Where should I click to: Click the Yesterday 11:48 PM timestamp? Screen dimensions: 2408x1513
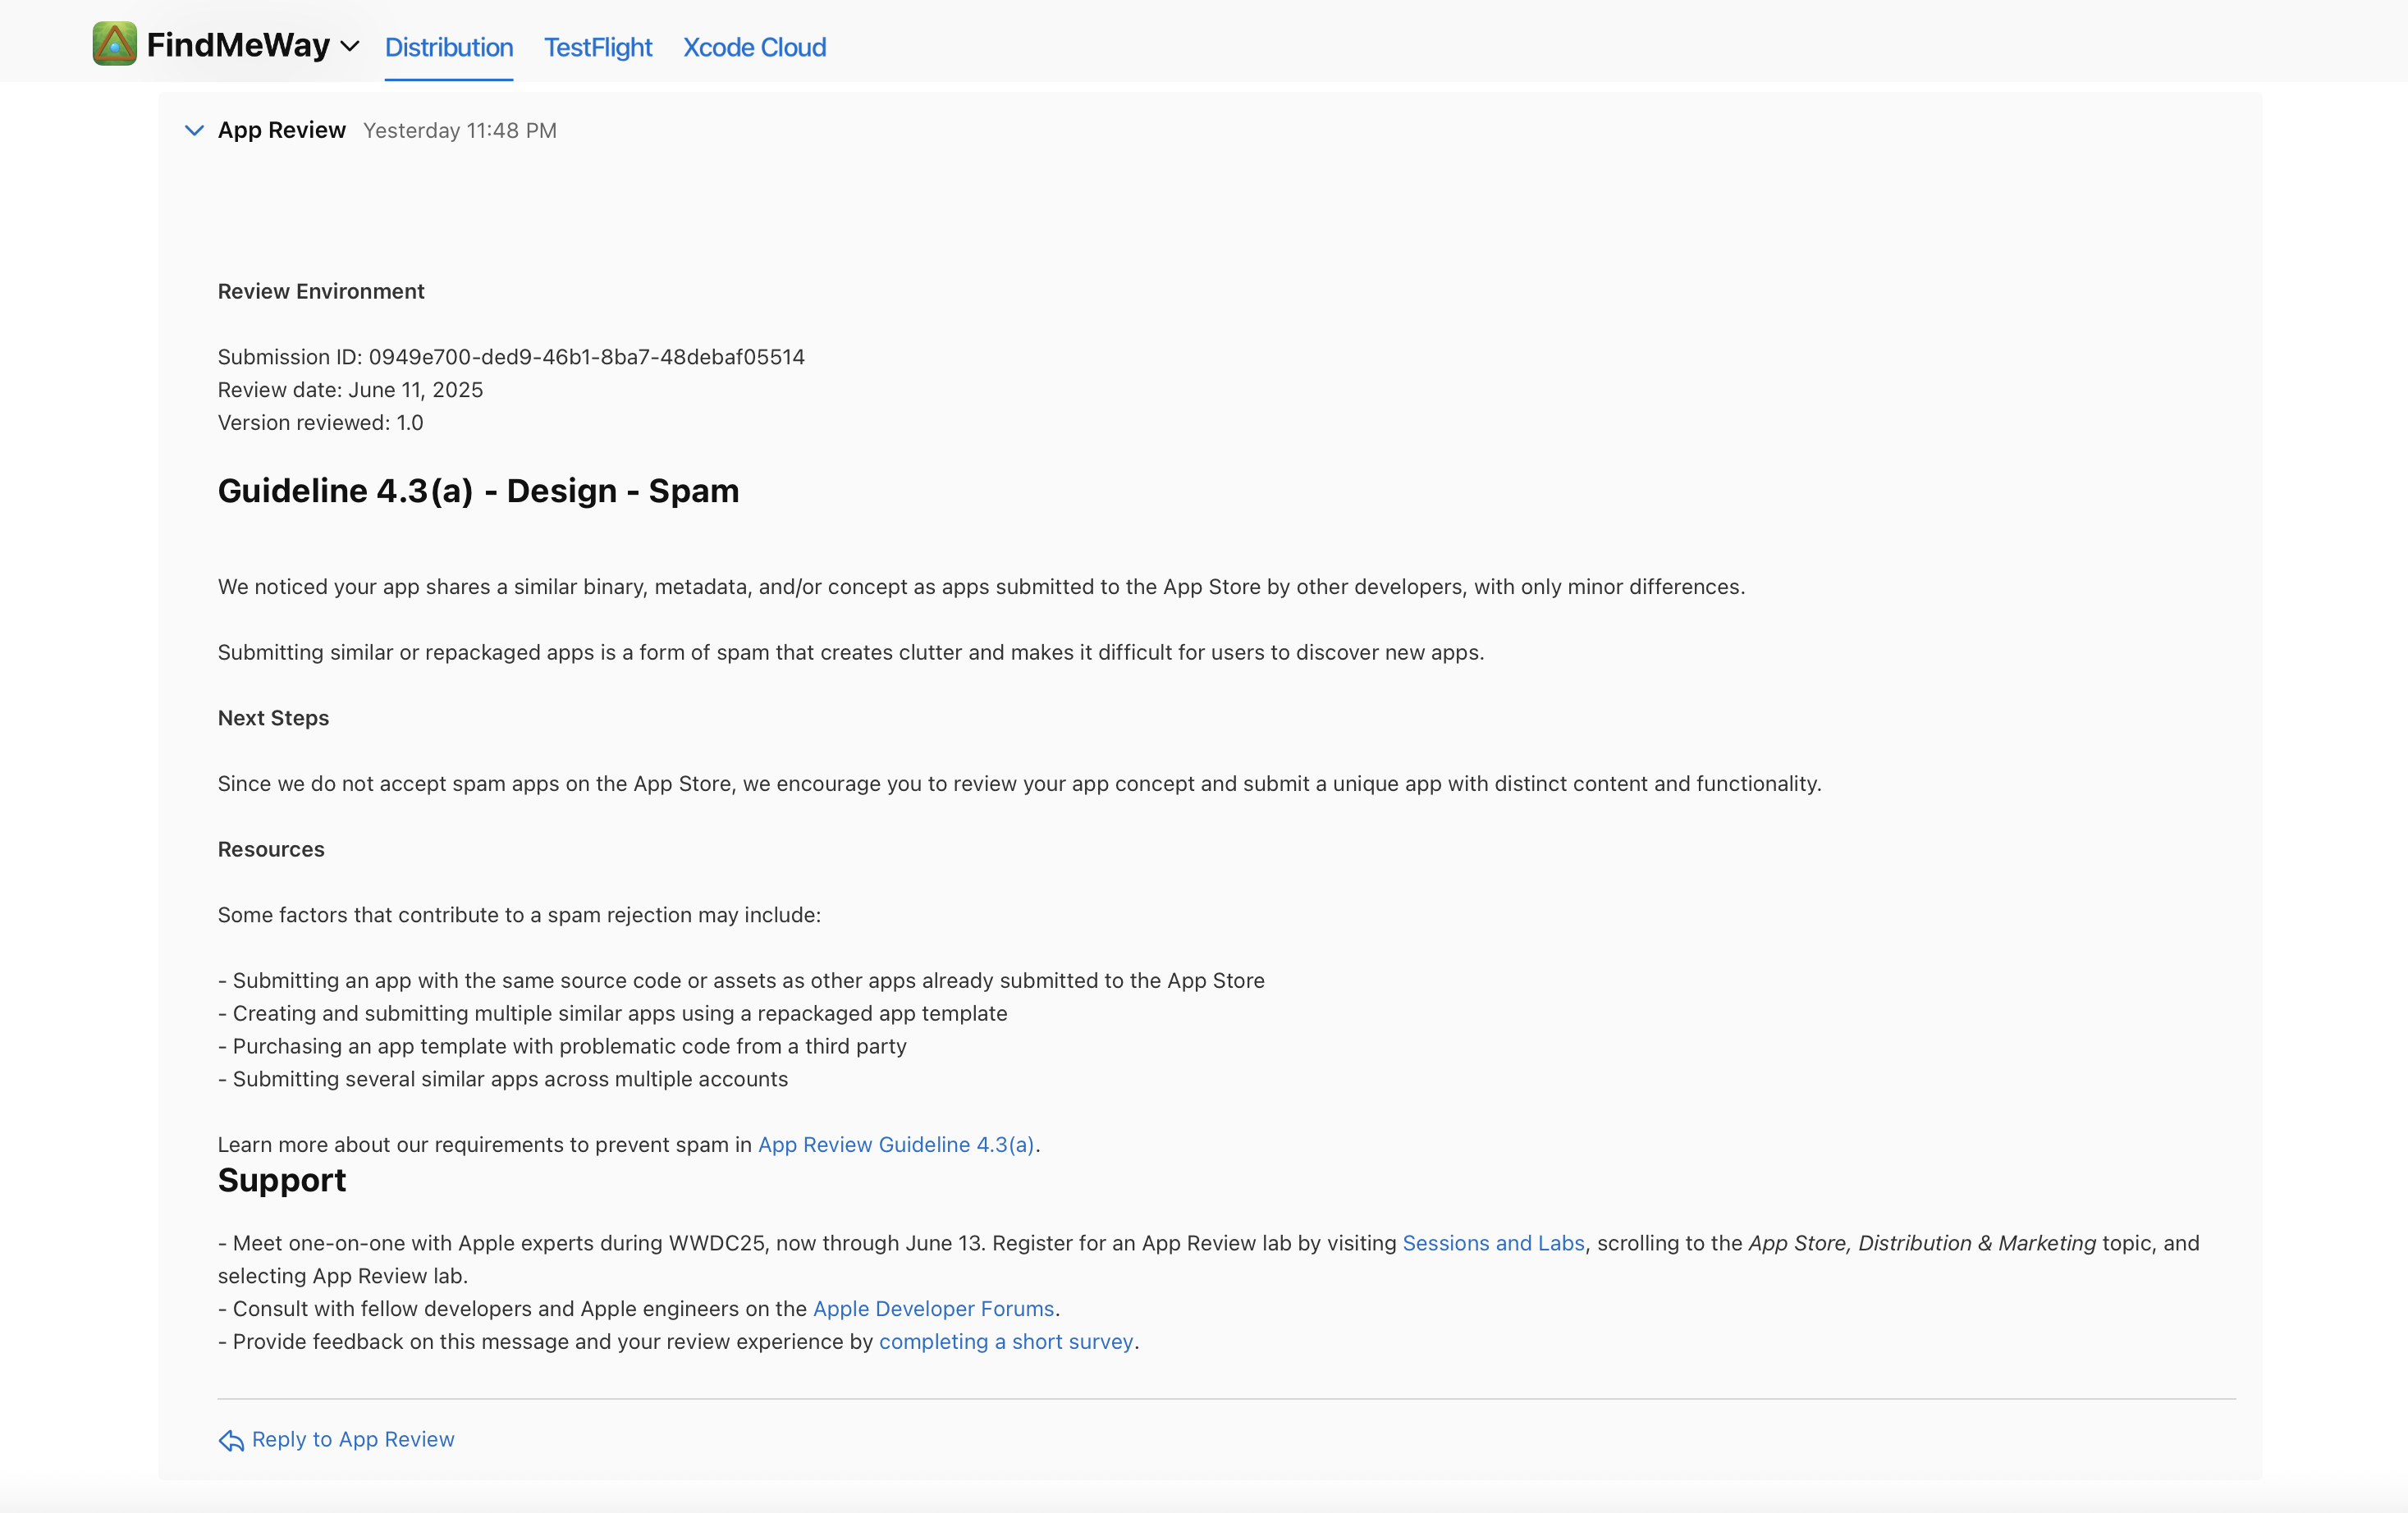click(460, 131)
